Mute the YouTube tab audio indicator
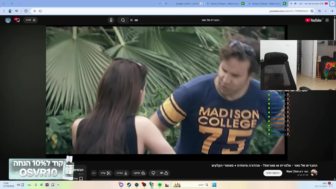The image size is (336, 189). click(296, 3)
